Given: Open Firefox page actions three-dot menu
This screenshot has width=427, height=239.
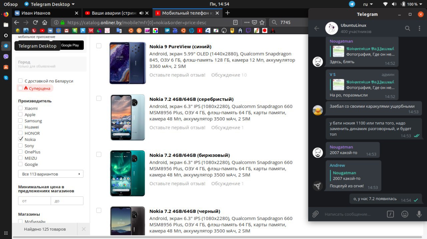Looking at the screenshot, I should (x=247, y=23).
